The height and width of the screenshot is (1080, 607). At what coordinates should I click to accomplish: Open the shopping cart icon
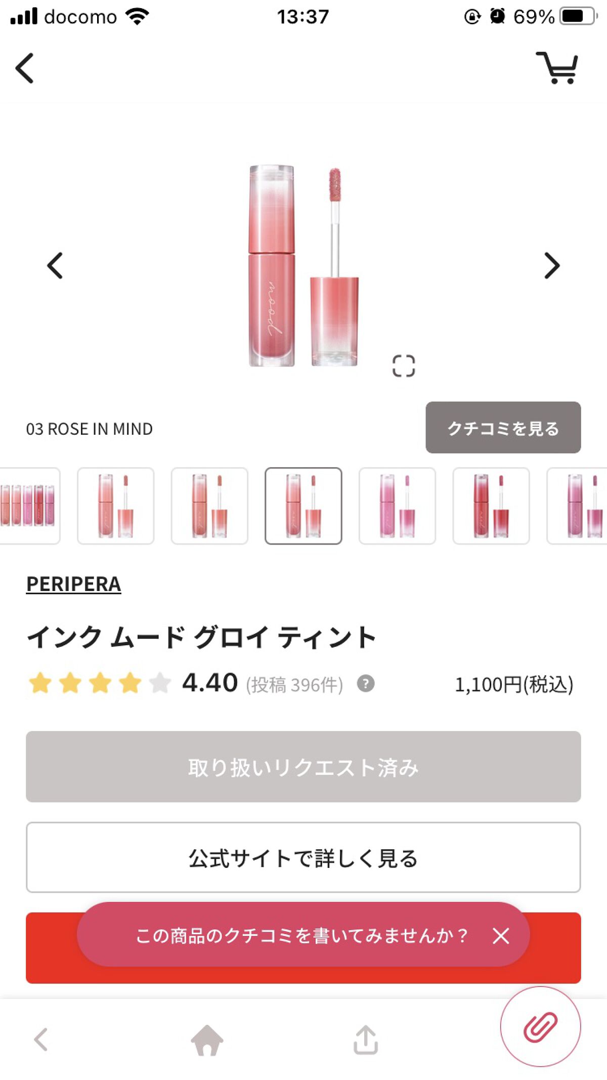(x=557, y=68)
